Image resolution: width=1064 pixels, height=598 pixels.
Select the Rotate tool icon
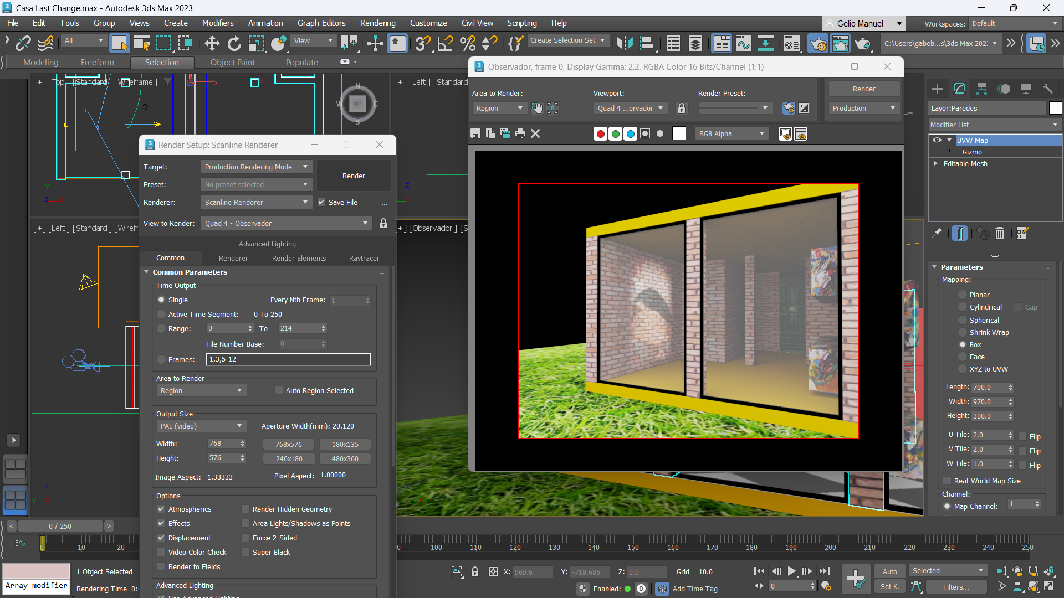click(x=234, y=43)
